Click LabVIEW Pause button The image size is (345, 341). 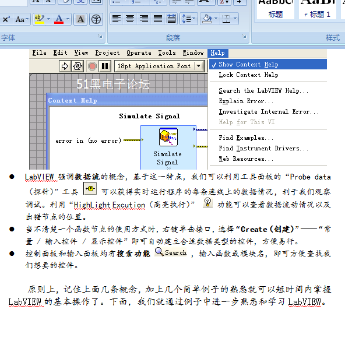[x=105, y=66]
